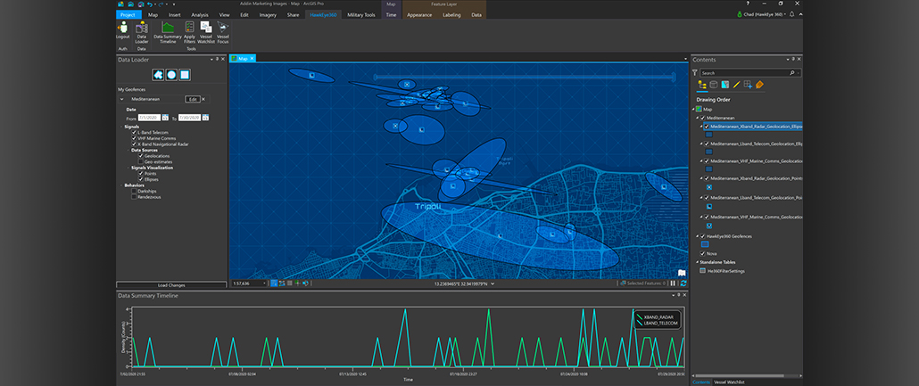
Task: Enable the Darkships behavior checkbox
Action: (x=134, y=190)
